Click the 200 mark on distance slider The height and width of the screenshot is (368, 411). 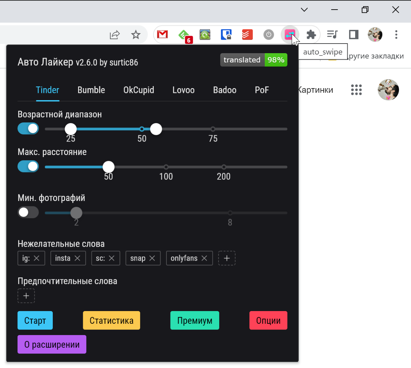pyautogui.click(x=224, y=167)
